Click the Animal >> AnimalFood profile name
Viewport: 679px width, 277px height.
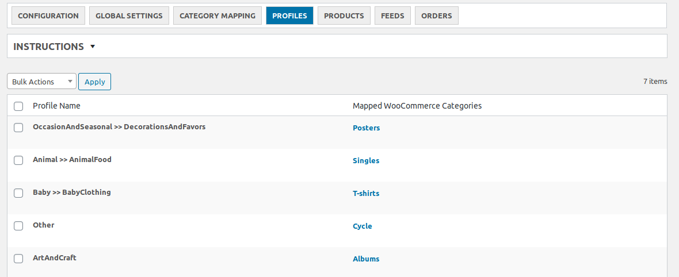coord(73,159)
